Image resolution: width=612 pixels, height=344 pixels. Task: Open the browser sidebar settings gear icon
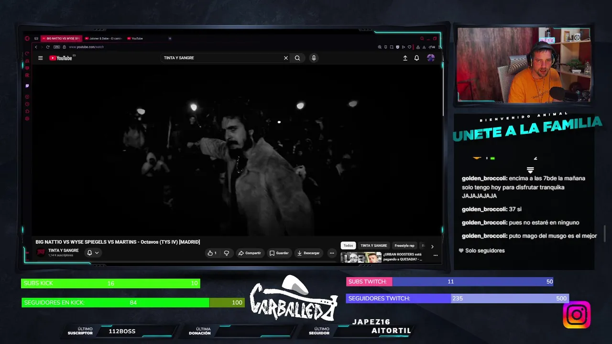27,118
